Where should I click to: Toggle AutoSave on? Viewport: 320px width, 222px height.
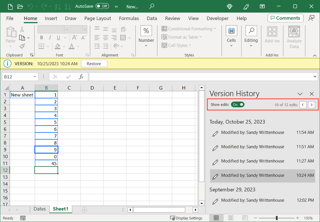point(102,6)
